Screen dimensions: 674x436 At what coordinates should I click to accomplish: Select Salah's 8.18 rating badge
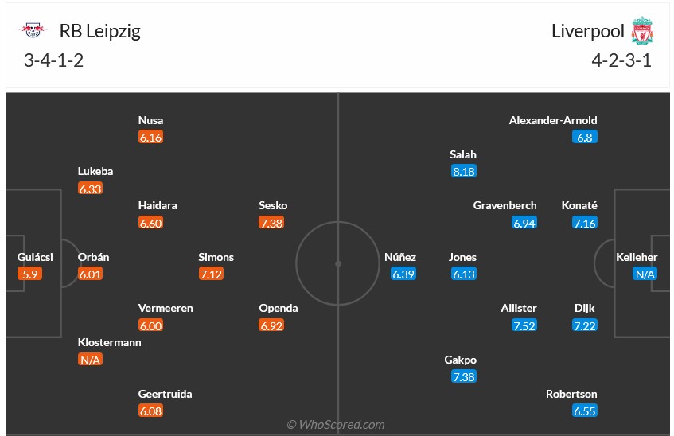[x=462, y=171]
